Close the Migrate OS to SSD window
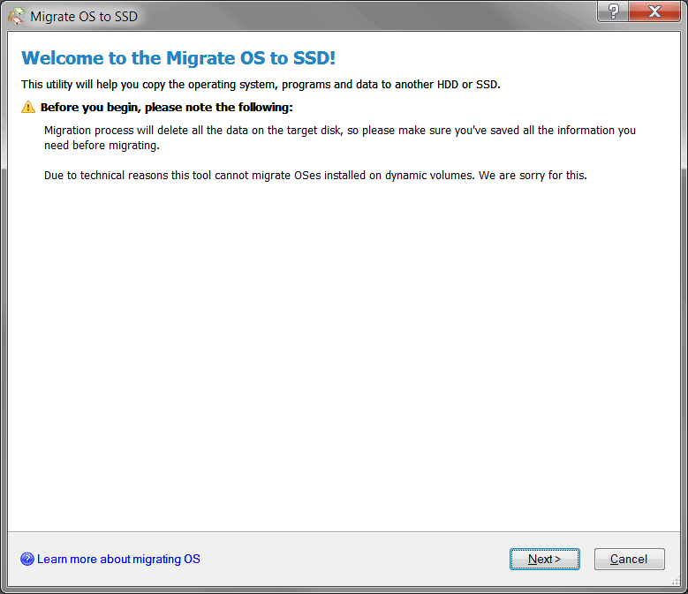The height and width of the screenshot is (594, 688). tap(654, 11)
